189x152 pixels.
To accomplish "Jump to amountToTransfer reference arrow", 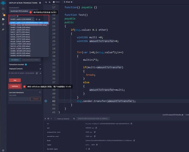I will tap(182, 115).
